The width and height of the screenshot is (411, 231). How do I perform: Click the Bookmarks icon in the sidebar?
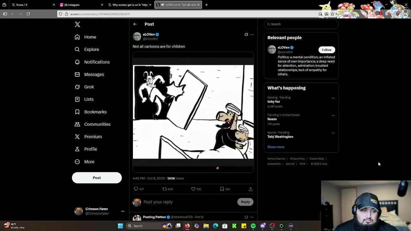click(77, 112)
